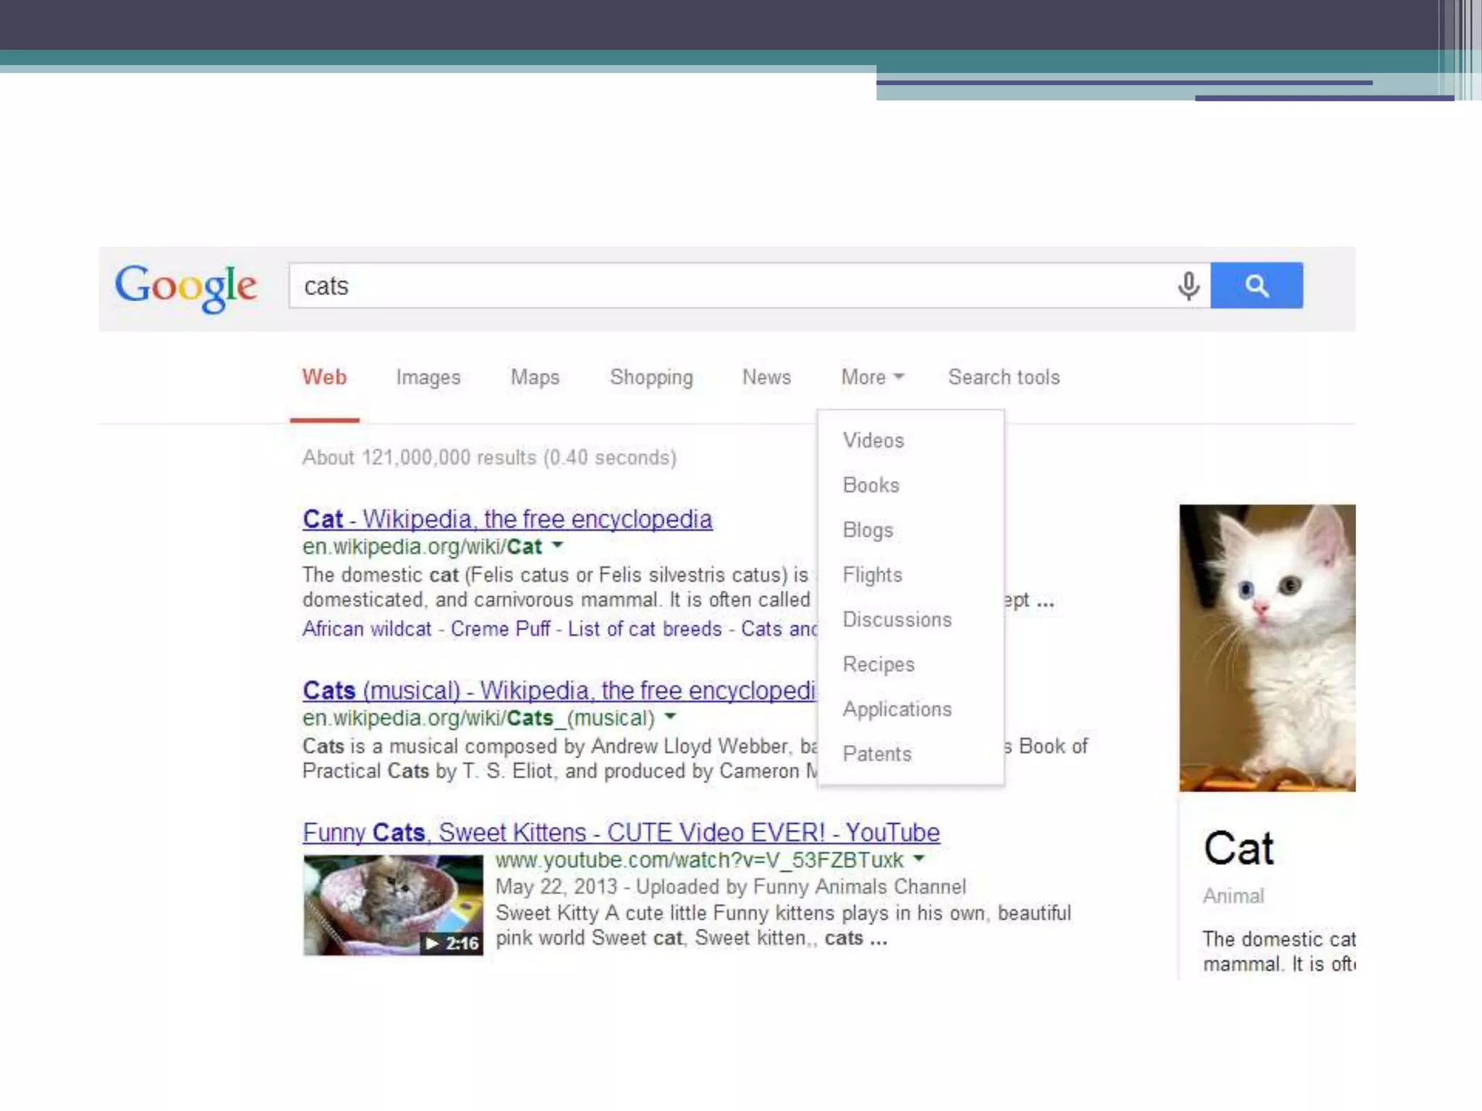Open 'Cat - Wikipedia, the free encyclopedia' result

[x=507, y=519]
